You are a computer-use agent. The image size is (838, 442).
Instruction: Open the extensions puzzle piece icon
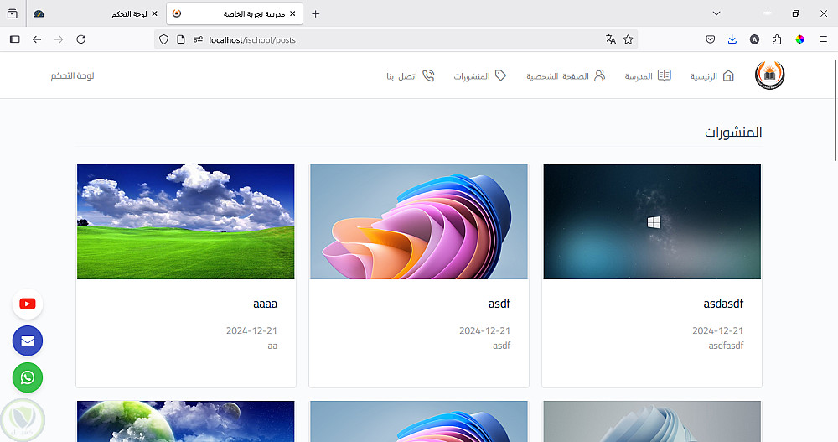click(x=777, y=39)
